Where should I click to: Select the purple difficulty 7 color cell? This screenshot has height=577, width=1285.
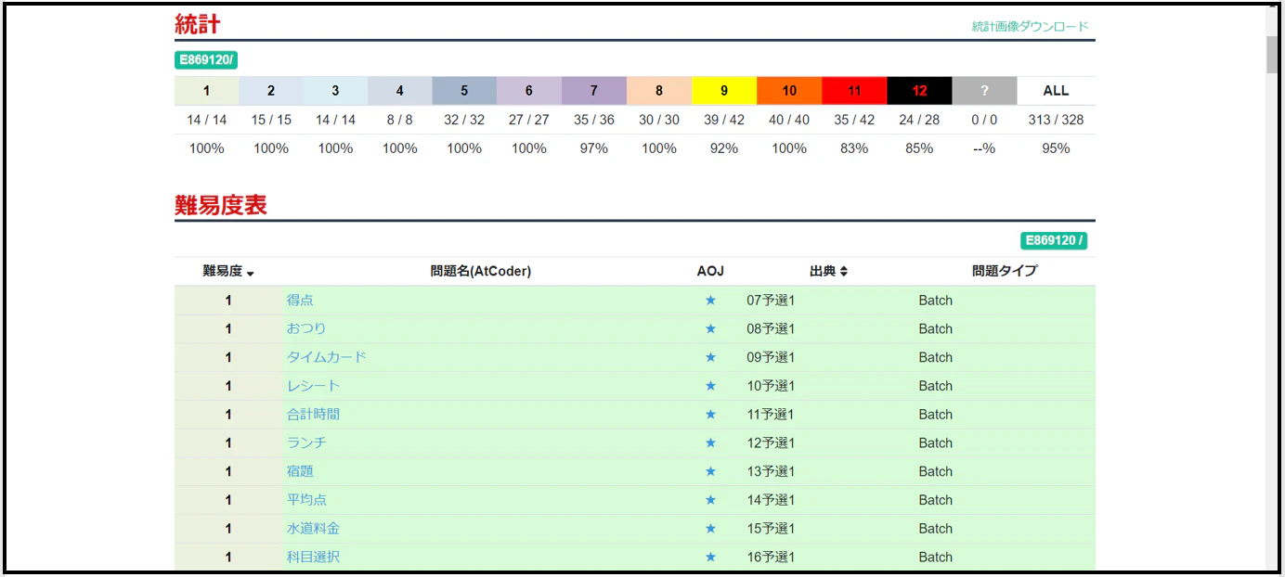pos(594,91)
